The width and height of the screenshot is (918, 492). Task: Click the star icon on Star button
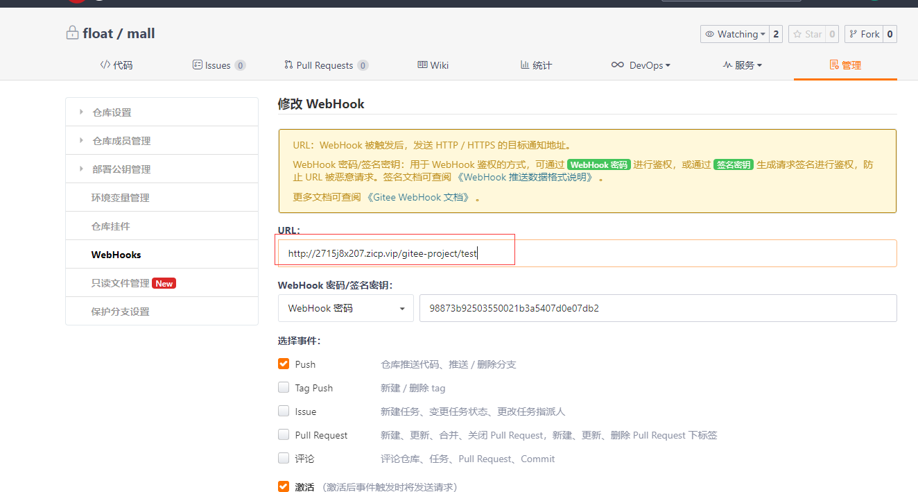797,34
